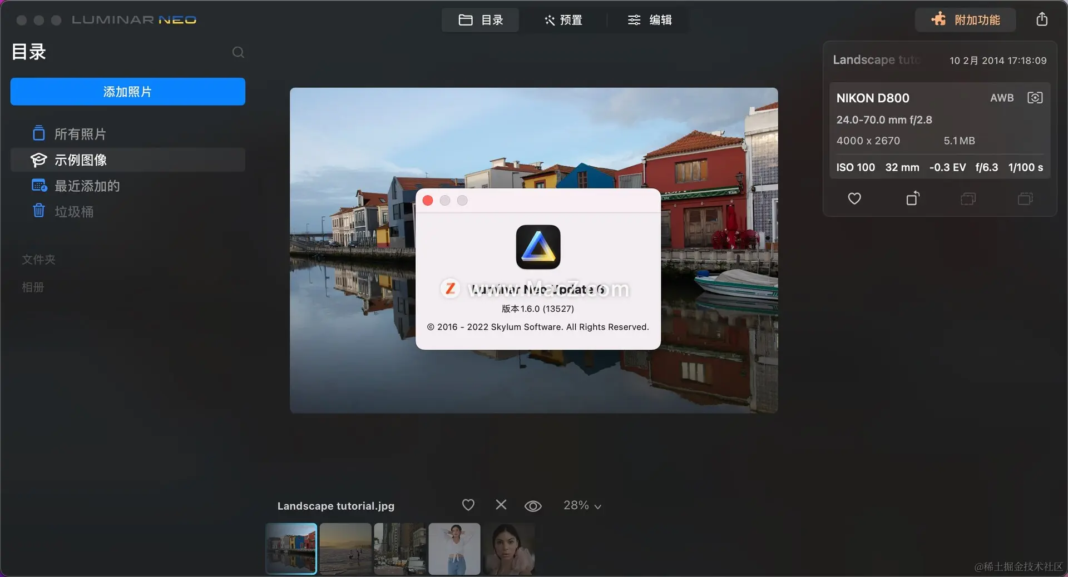Click the Luminar Neo app logo in dialog
Screen dimensions: 1068x577
point(538,247)
